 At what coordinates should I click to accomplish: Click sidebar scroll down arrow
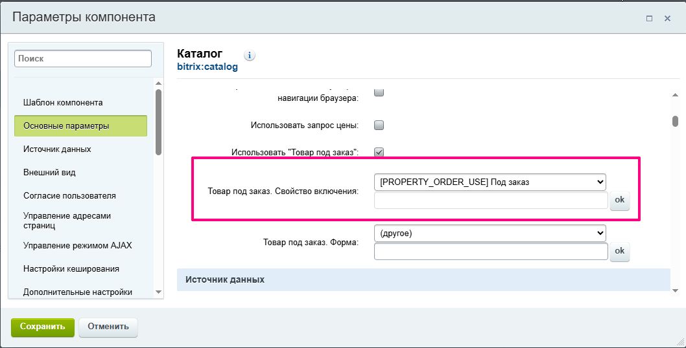point(158,292)
